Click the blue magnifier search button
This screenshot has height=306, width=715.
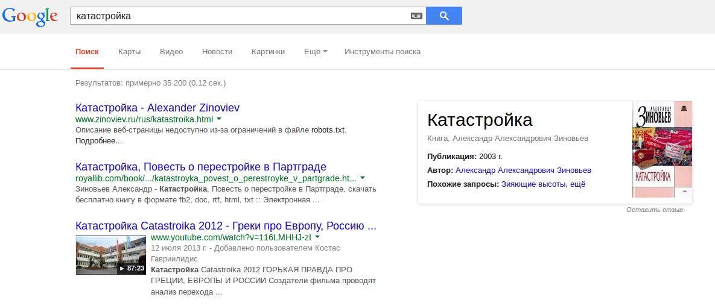(444, 16)
